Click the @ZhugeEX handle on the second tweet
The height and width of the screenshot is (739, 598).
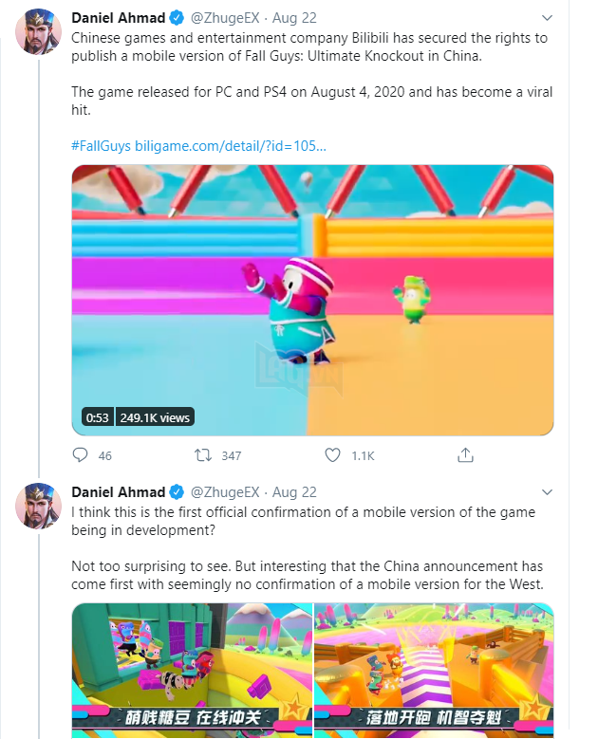(x=225, y=492)
